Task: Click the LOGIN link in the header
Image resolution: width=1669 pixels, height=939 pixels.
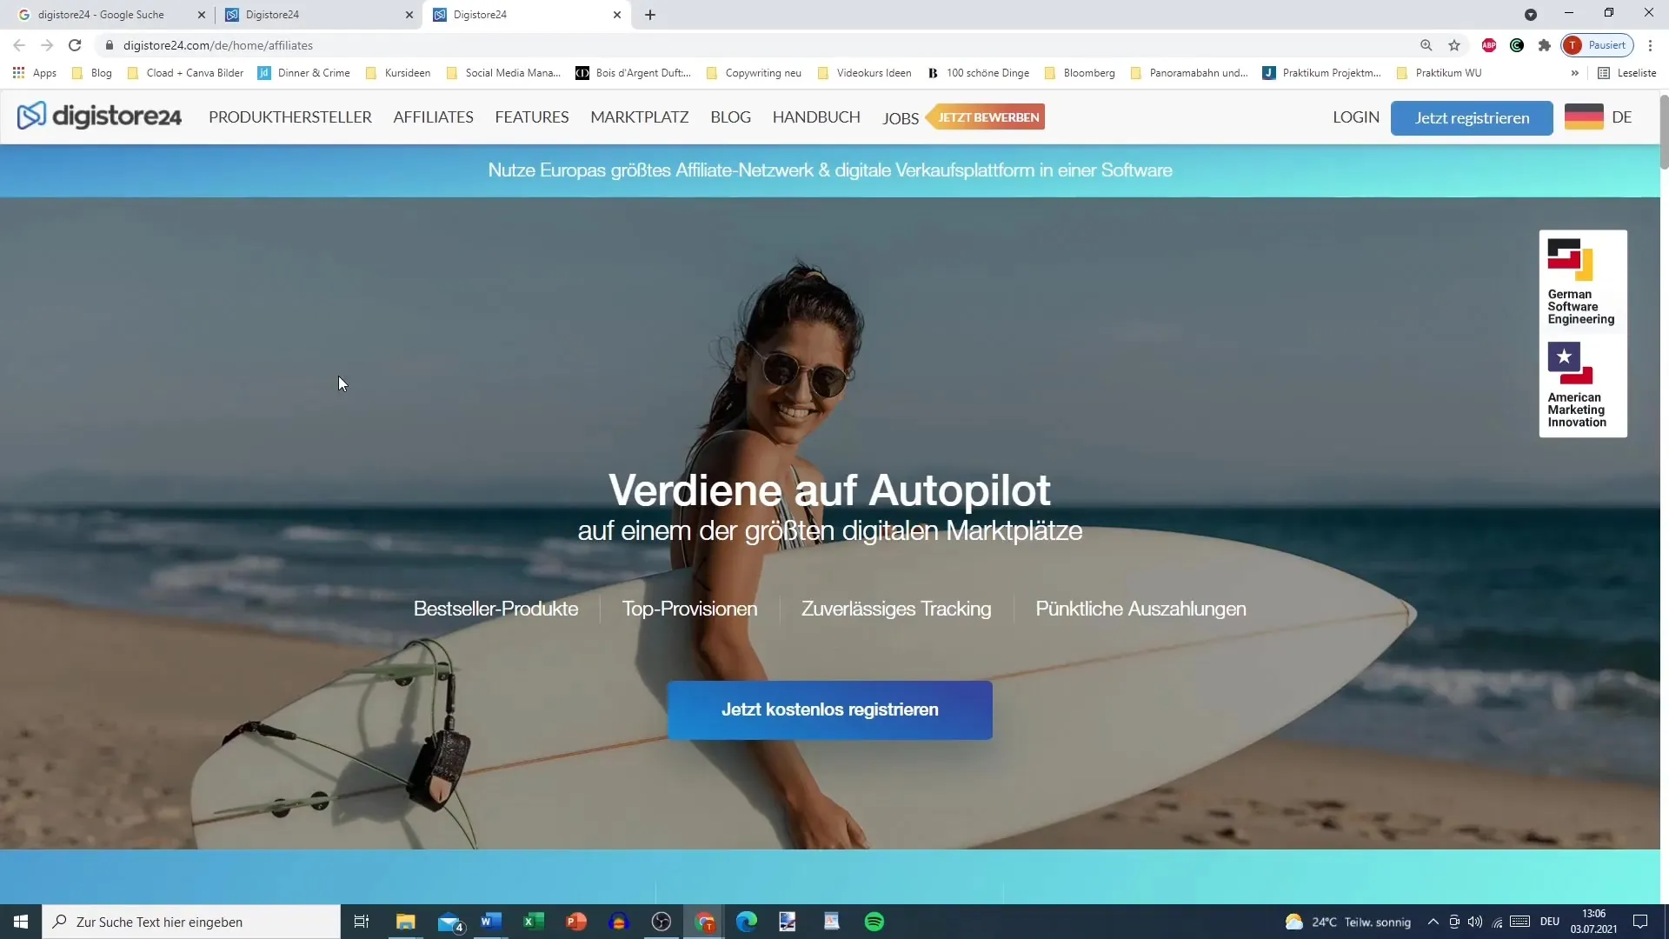Action: tap(1356, 117)
